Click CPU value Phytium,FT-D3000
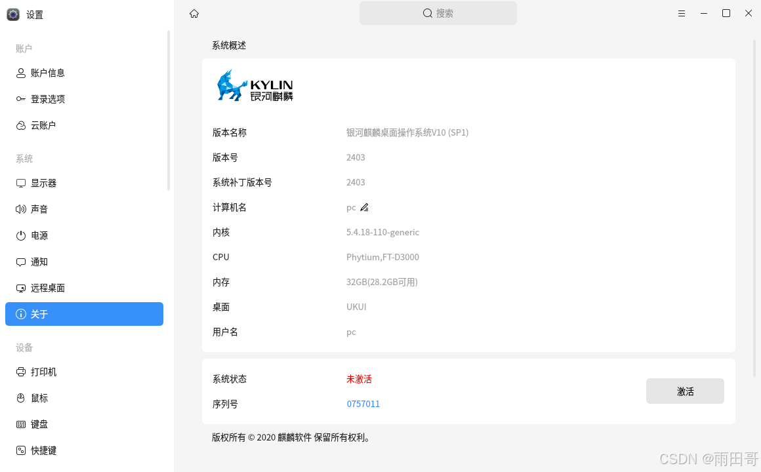 click(x=382, y=257)
